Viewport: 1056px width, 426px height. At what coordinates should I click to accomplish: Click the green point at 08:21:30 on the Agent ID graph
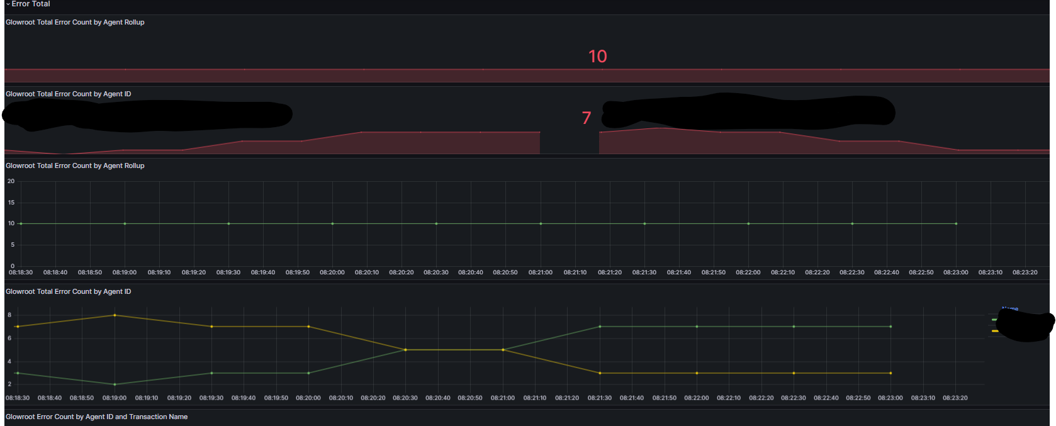coord(600,327)
